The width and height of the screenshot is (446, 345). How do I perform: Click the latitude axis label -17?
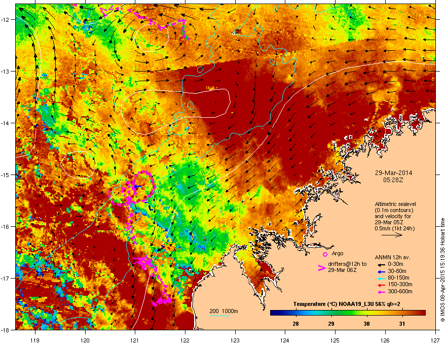pyautogui.click(x=6, y=278)
